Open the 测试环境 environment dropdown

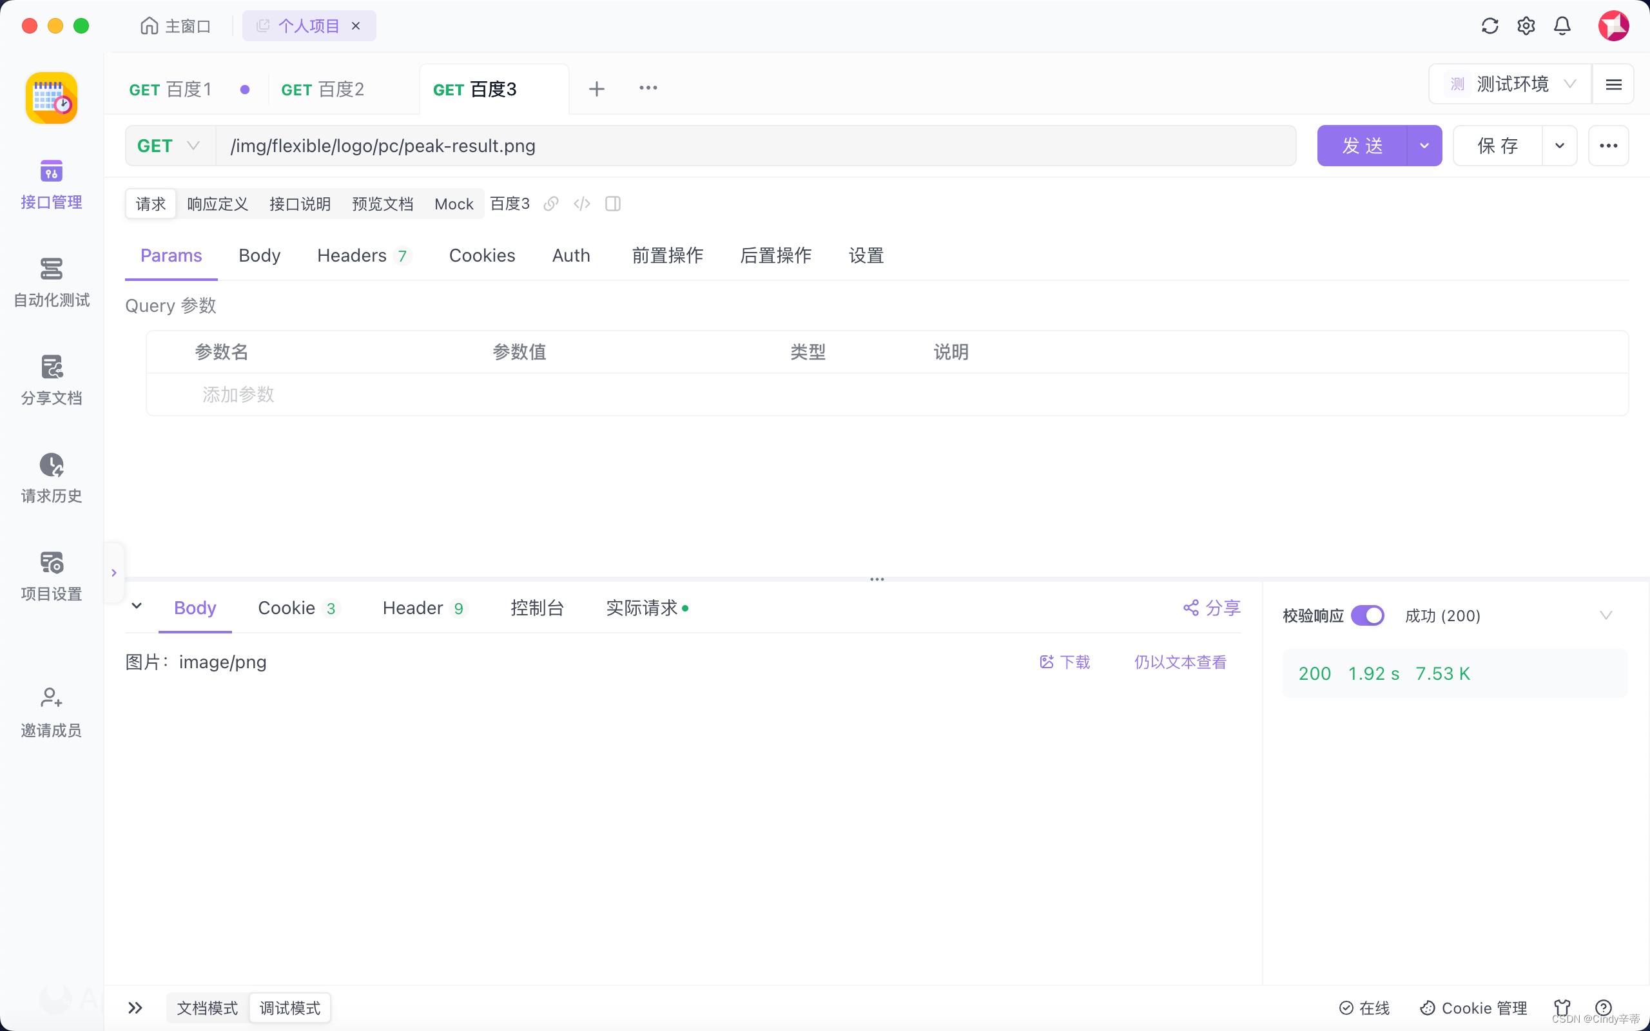coord(1510,84)
